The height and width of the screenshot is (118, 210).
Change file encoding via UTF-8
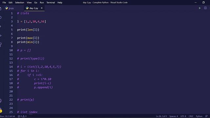183,116
